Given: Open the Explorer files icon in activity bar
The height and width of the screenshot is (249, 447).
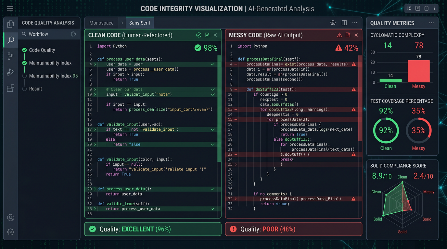Looking at the screenshot, I should (10, 24).
